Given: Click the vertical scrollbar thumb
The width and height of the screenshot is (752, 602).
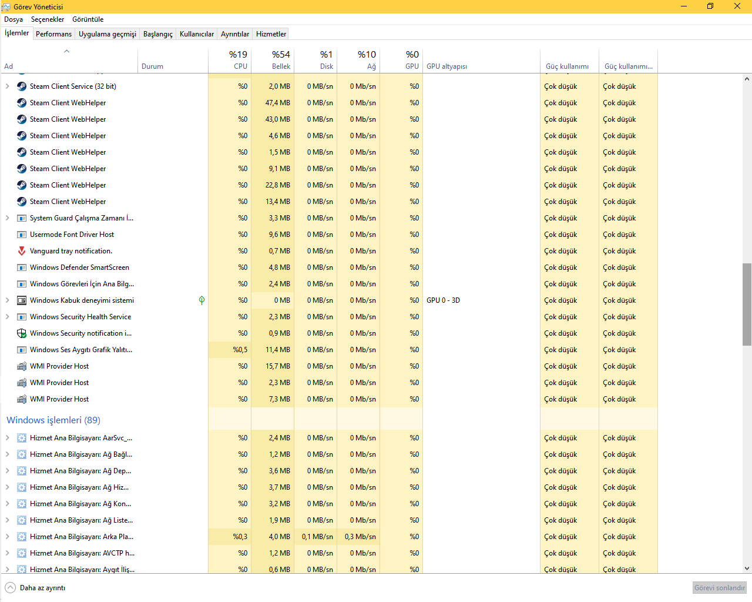Looking at the screenshot, I should tap(747, 304).
